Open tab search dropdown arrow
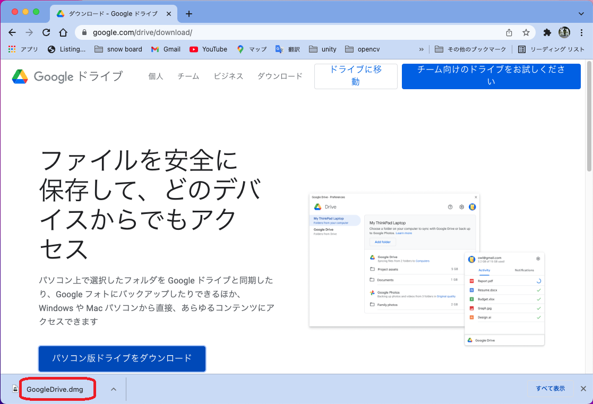 point(581,14)
